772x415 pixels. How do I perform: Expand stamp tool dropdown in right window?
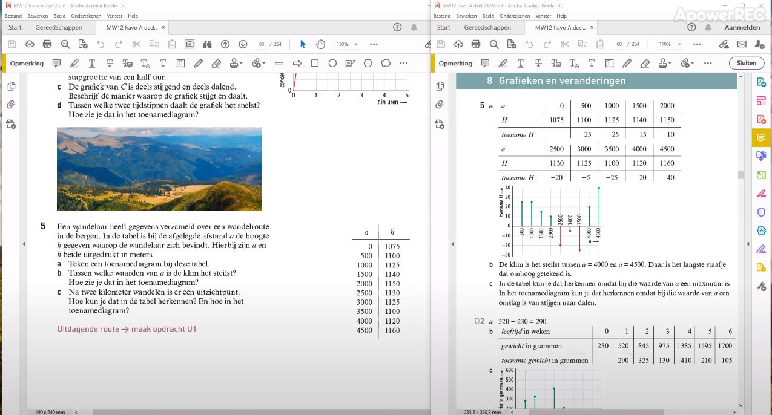pos(670,63)
